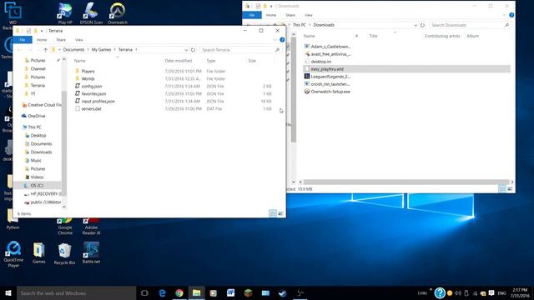Click the Search Downloads field
The width and height of the screenshot is (534, 300).
coord(470,25)
